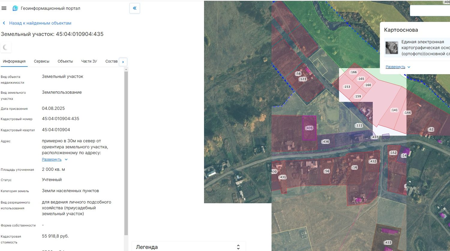Click the cadastral cost 55 918,8 руб.
The width and height of the screenshot is (450, 251).
[55, 236]
